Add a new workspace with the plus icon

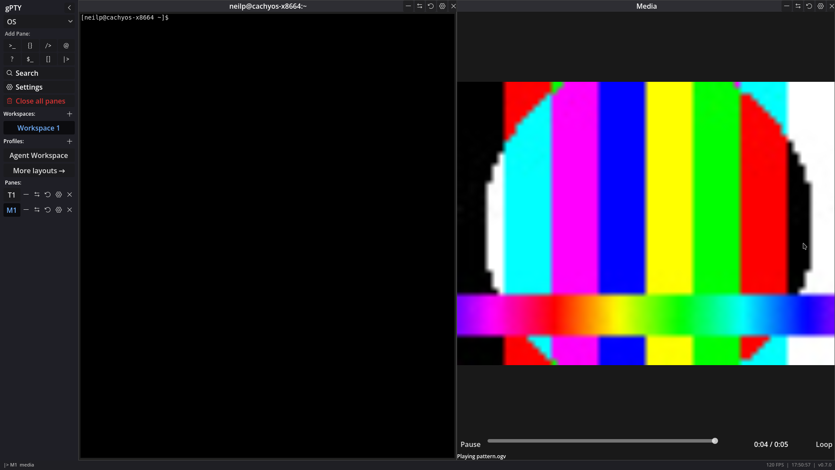(x=70, y=114)
